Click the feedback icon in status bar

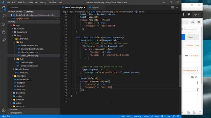point(173,116)
